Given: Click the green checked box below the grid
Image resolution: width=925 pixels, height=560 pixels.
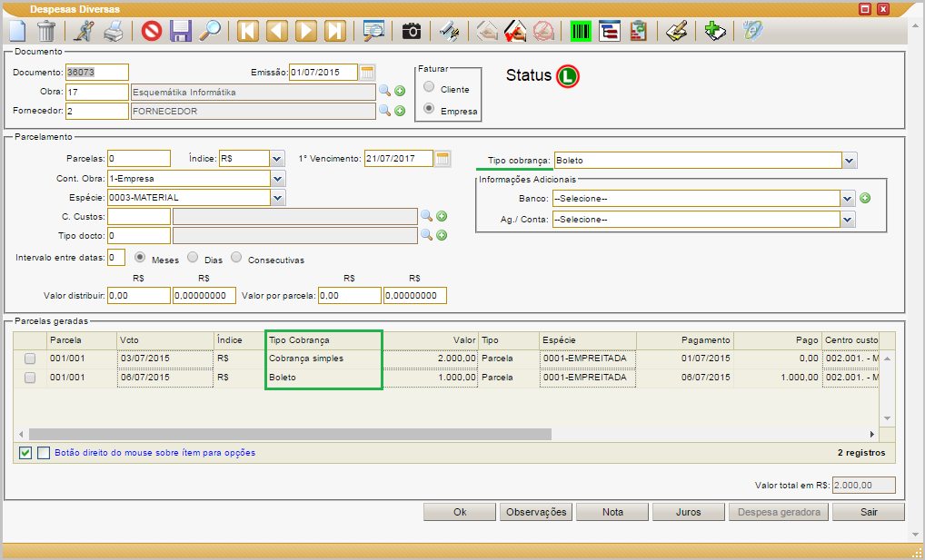Looking at the screenshot, I should click(x=25, y=453).
